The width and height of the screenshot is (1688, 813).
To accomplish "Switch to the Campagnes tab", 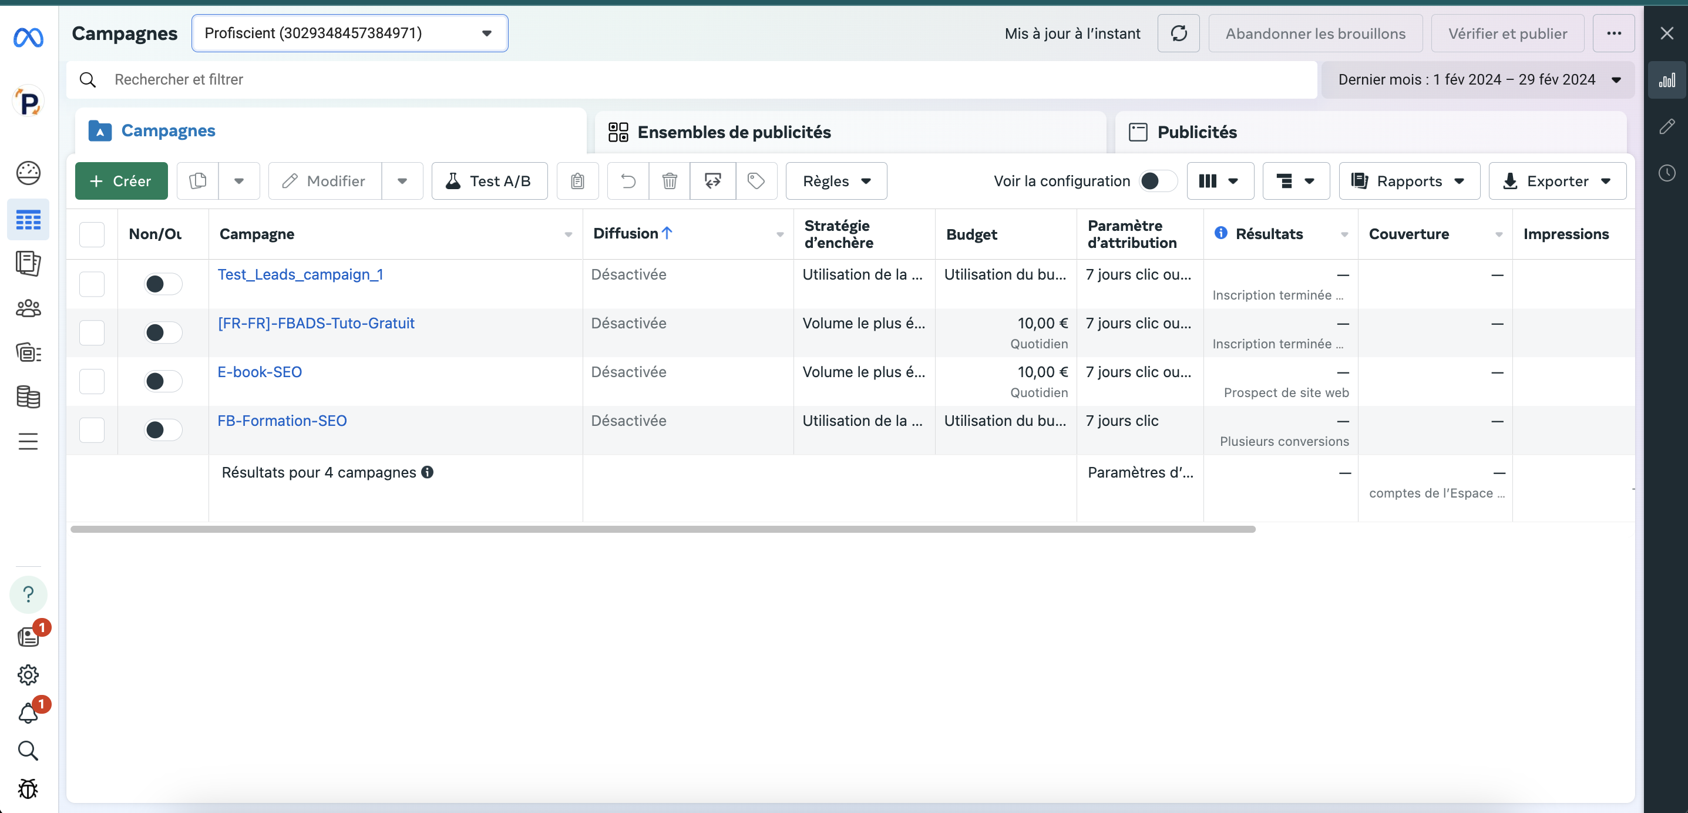I will pos(331,131).
